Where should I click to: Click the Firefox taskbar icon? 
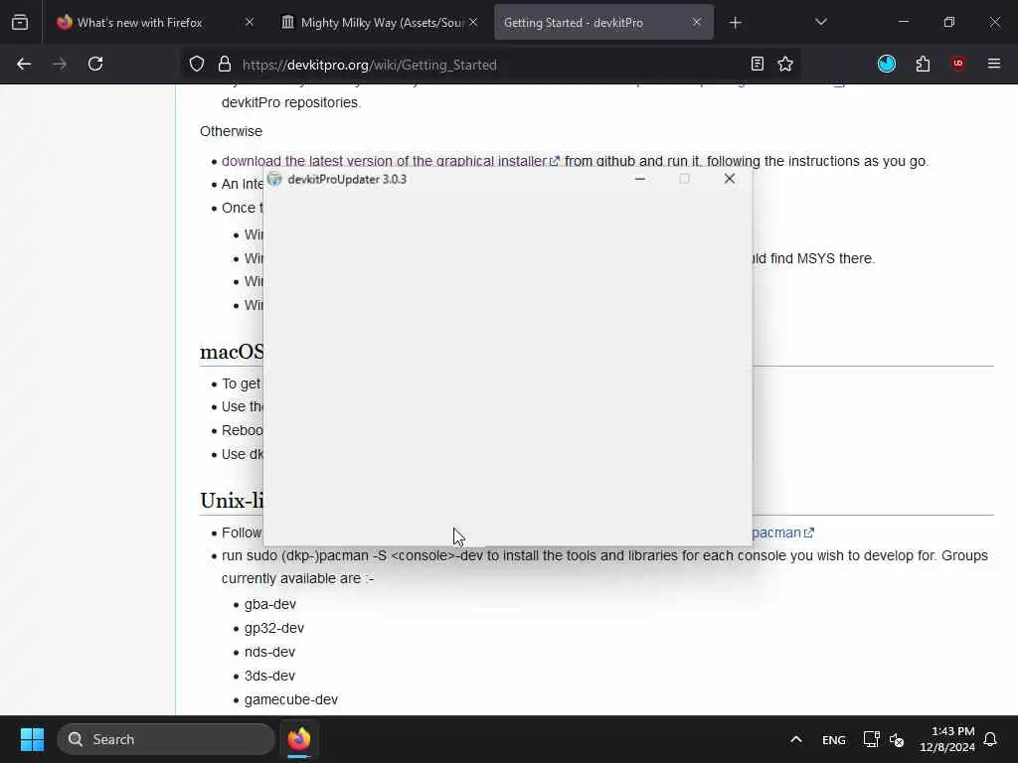point(299,739)
